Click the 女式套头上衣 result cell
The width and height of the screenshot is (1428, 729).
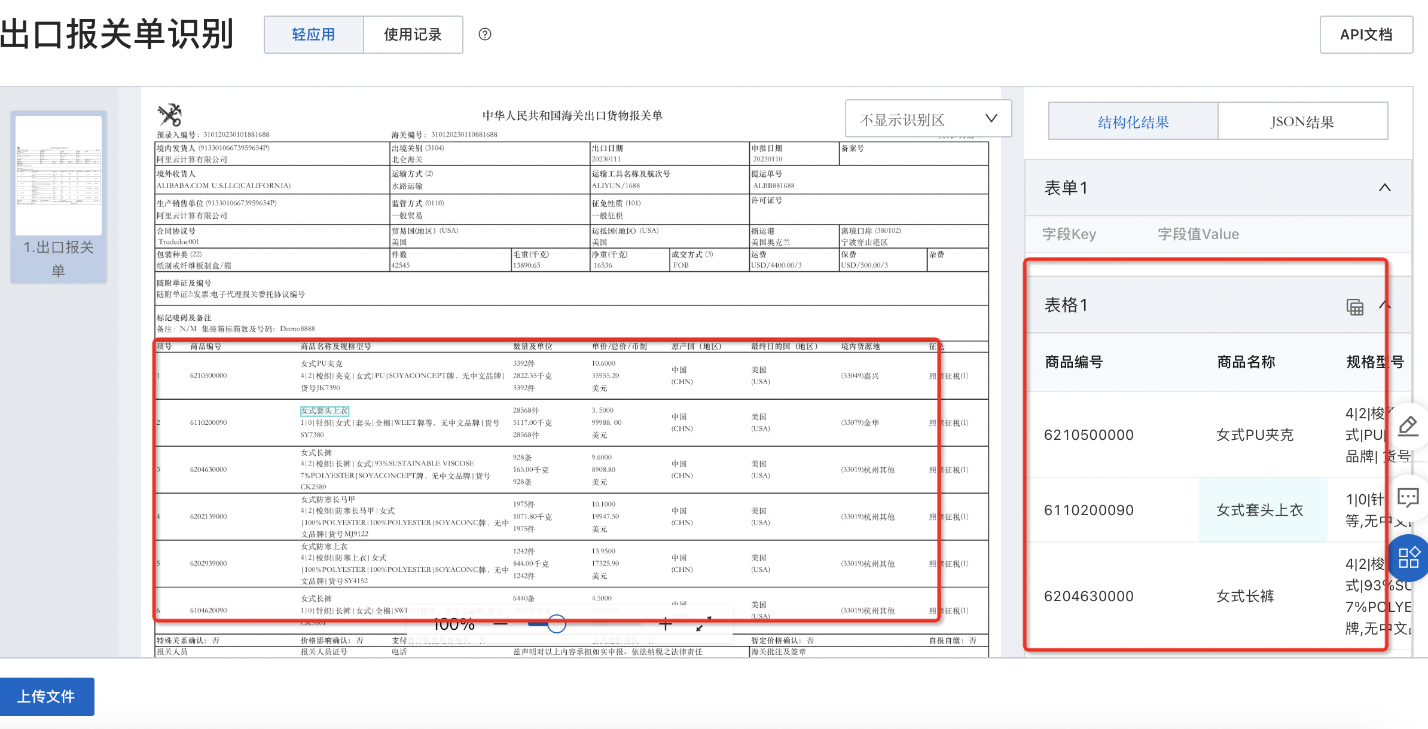[x=1259, y=510]
